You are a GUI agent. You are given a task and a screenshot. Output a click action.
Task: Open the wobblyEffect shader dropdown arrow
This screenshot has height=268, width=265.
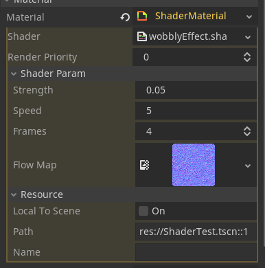point(248,37)
